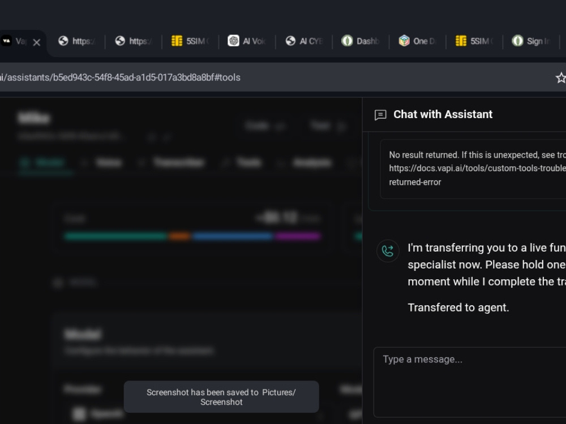Open the docs.vapi.ai troubleshooting link
Image resolution: width=566 pixels, height=424 pixels.
[x=477, y=168]
